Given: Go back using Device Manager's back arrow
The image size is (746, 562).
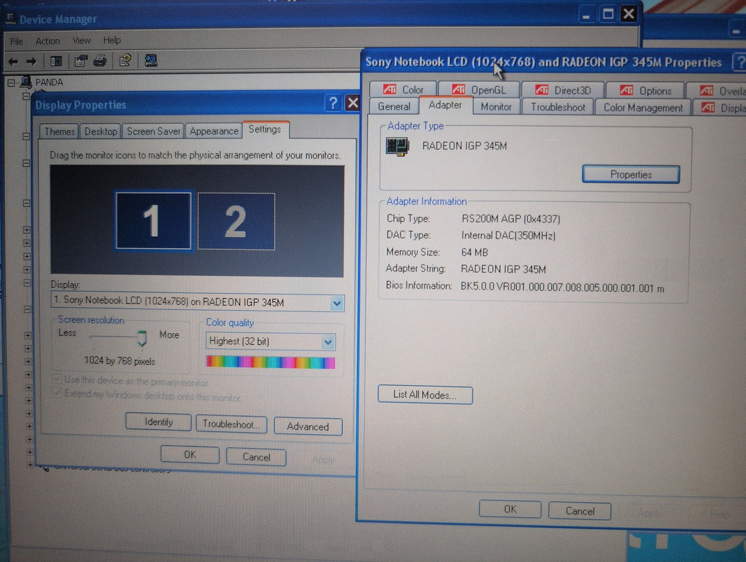Looking at the screenshot, I should pos(13,61).
